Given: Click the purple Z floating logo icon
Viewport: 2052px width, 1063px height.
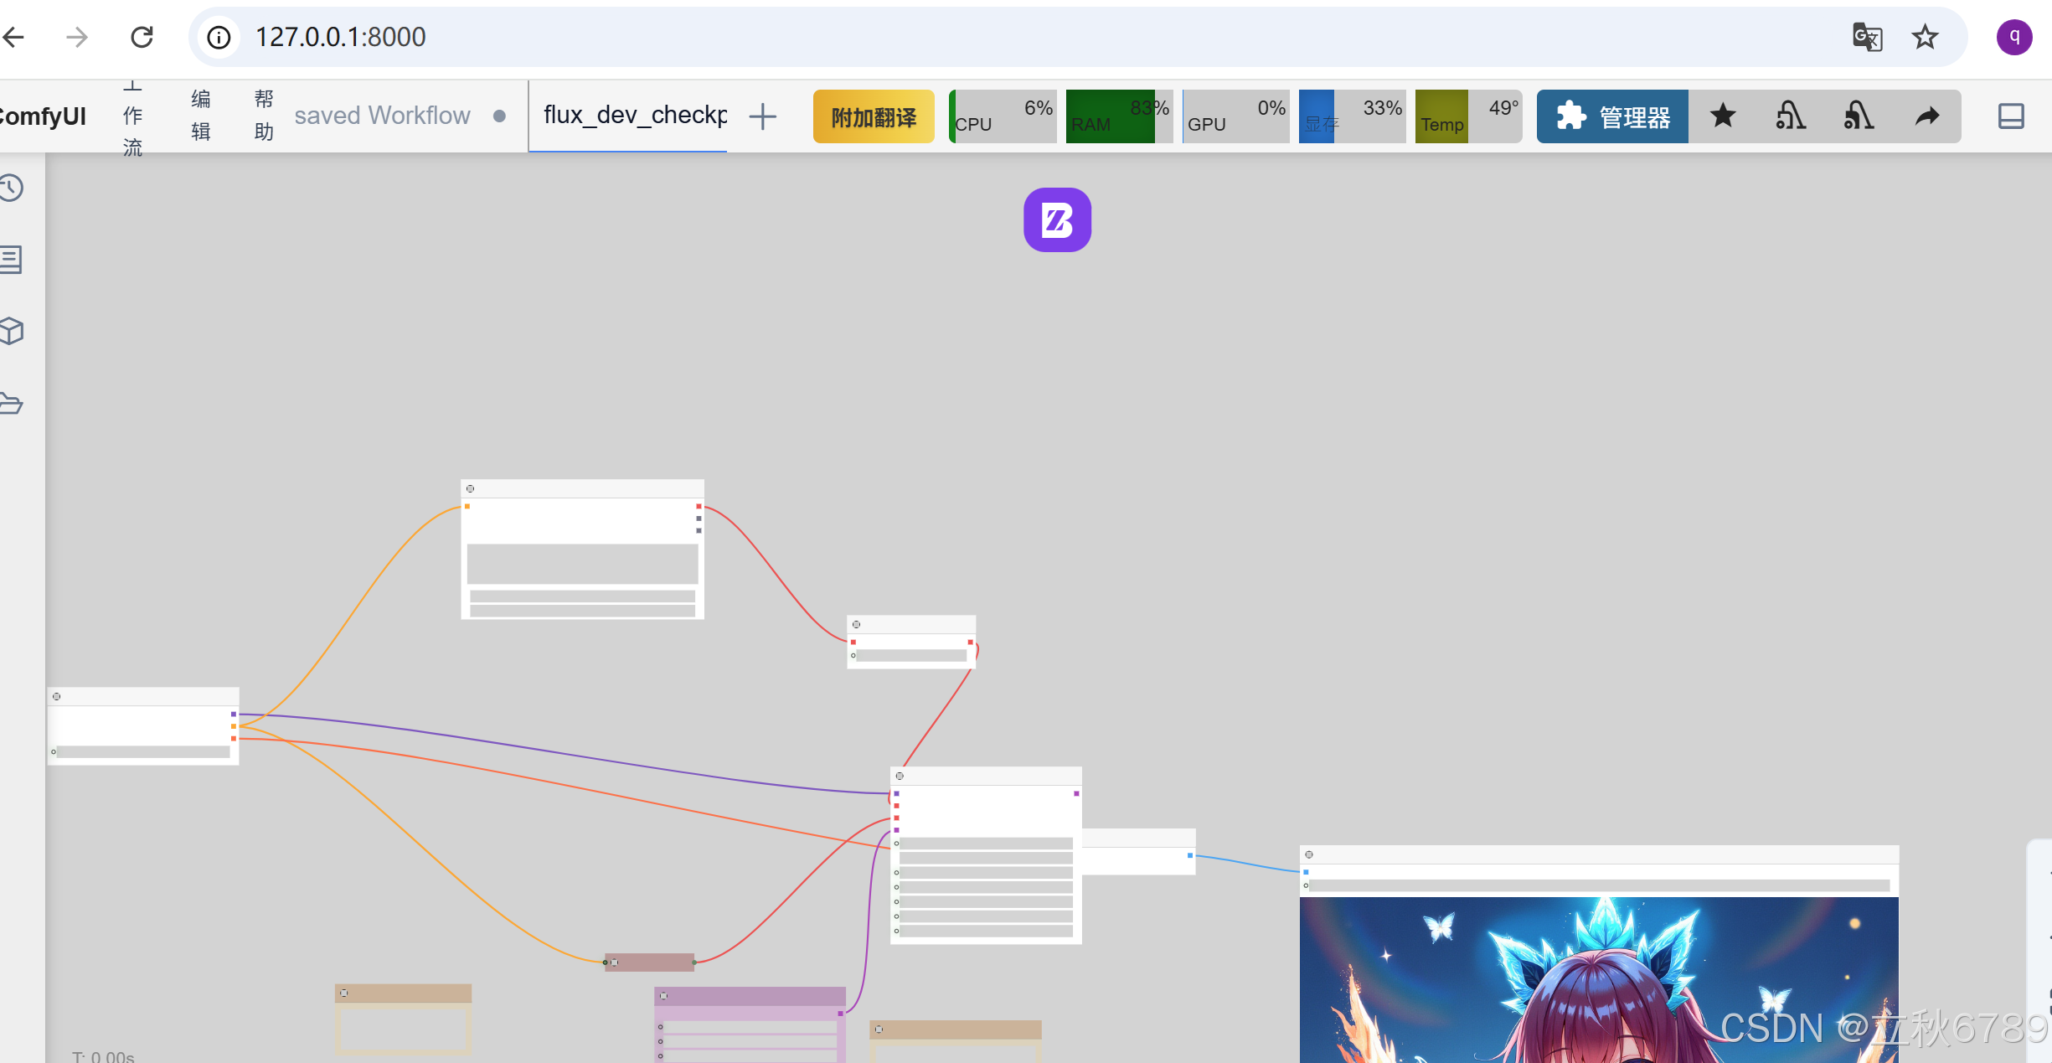Looking at the screenshot, I should [1057, 220].
